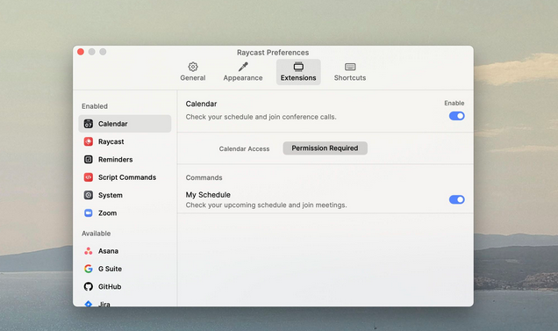Click the Extensions tab icon
Viewport: 558px width, 331px height.
point(298,67)
